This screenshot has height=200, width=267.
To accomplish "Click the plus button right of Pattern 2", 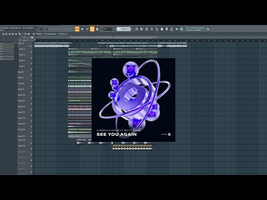I will [132, 29].
